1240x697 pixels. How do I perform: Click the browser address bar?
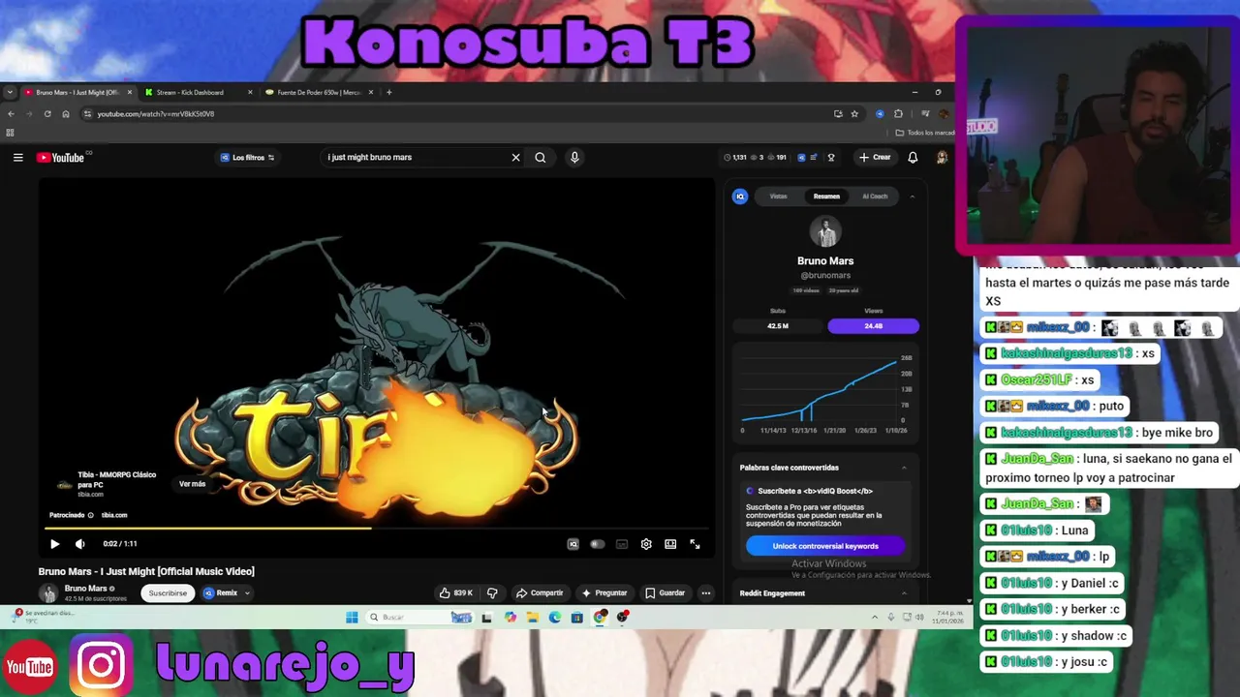click(x=455, y=114)
